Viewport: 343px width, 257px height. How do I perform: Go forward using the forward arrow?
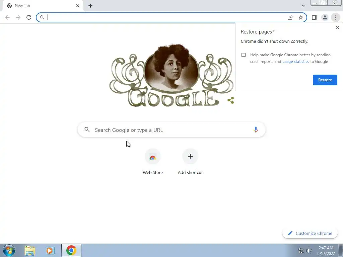(18, 17)
